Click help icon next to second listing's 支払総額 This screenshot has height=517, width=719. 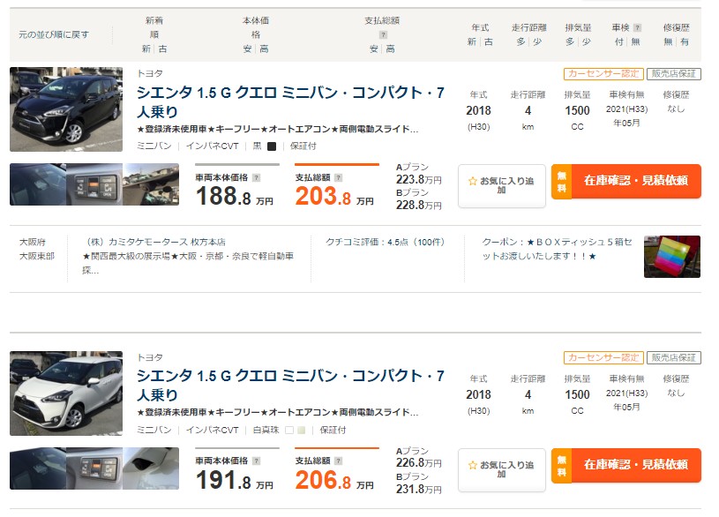[338, 461]
